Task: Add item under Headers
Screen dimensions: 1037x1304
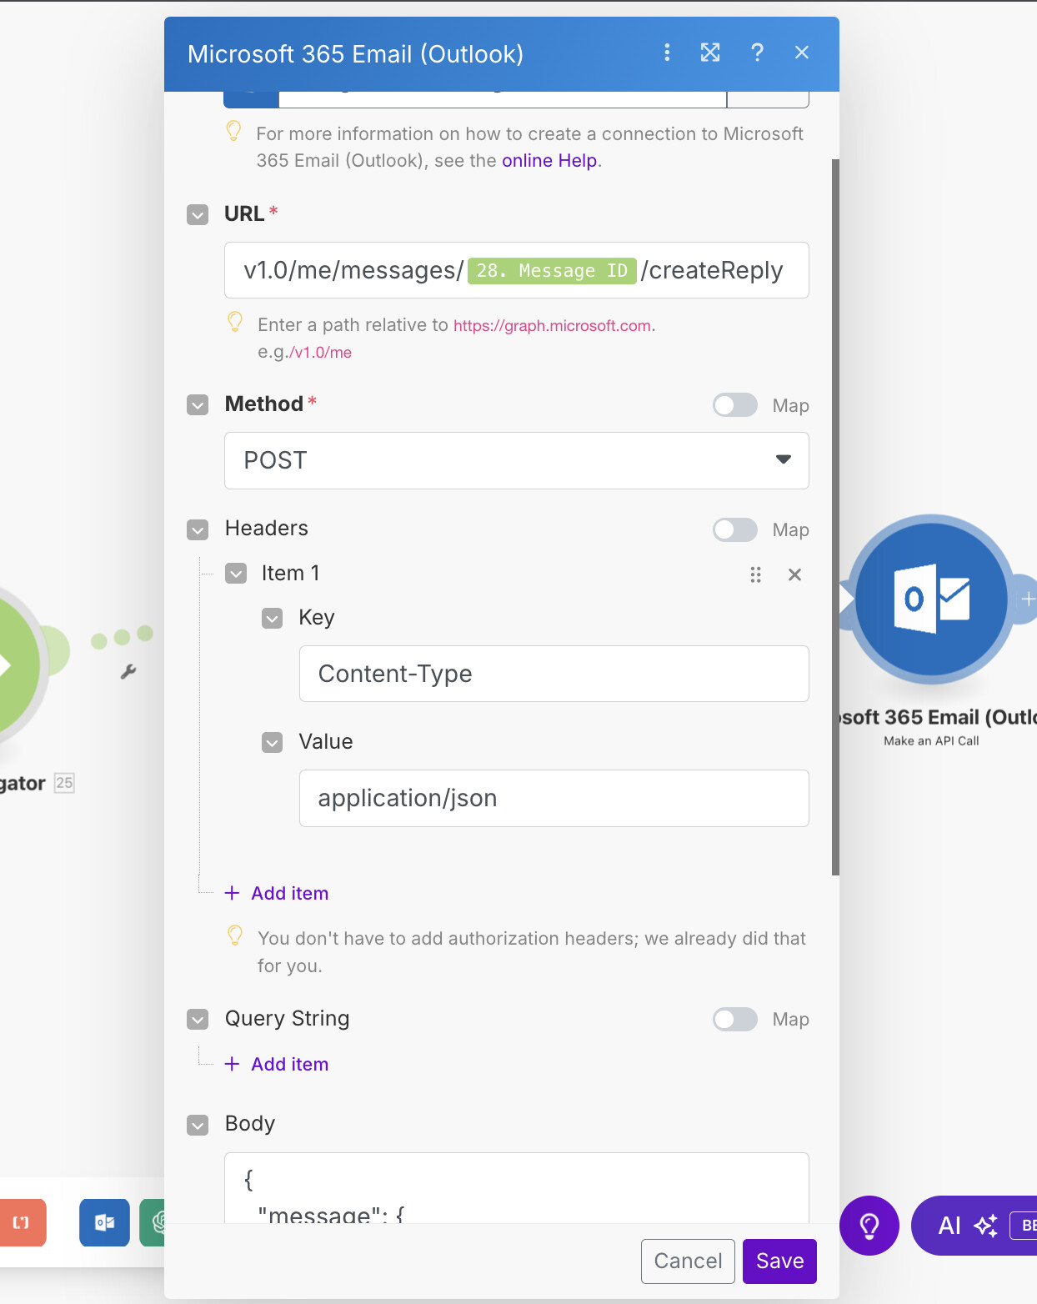Action: click(278, 893)
